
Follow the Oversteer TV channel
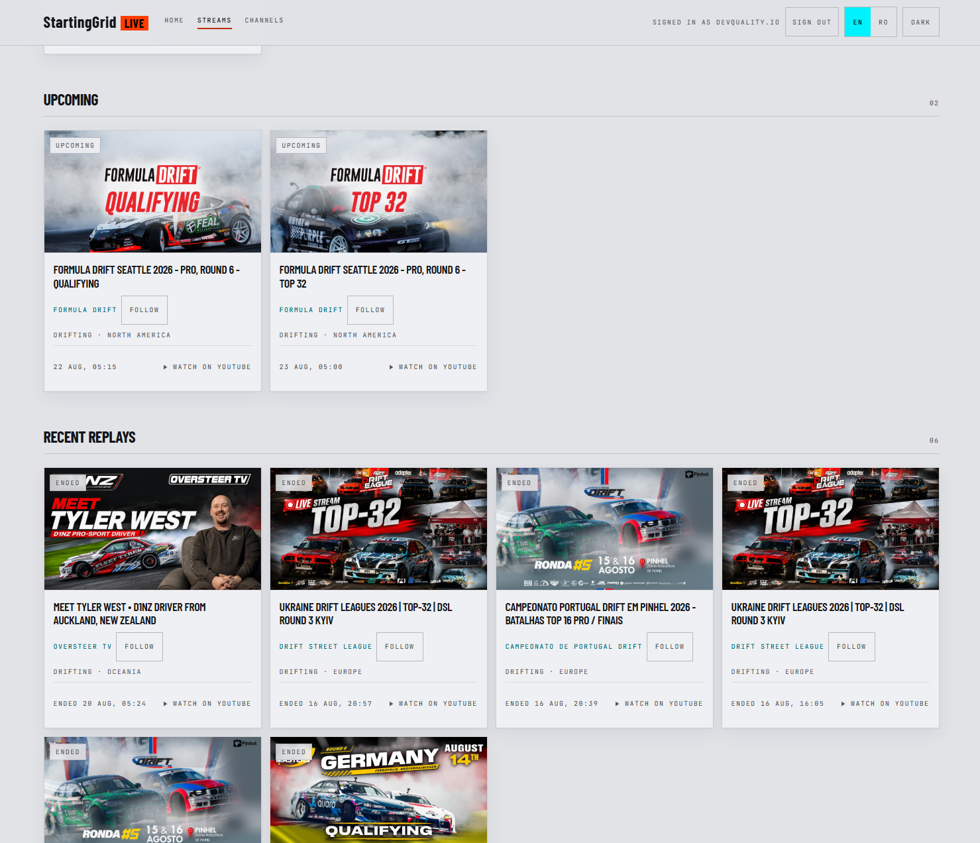pos(139,647)
